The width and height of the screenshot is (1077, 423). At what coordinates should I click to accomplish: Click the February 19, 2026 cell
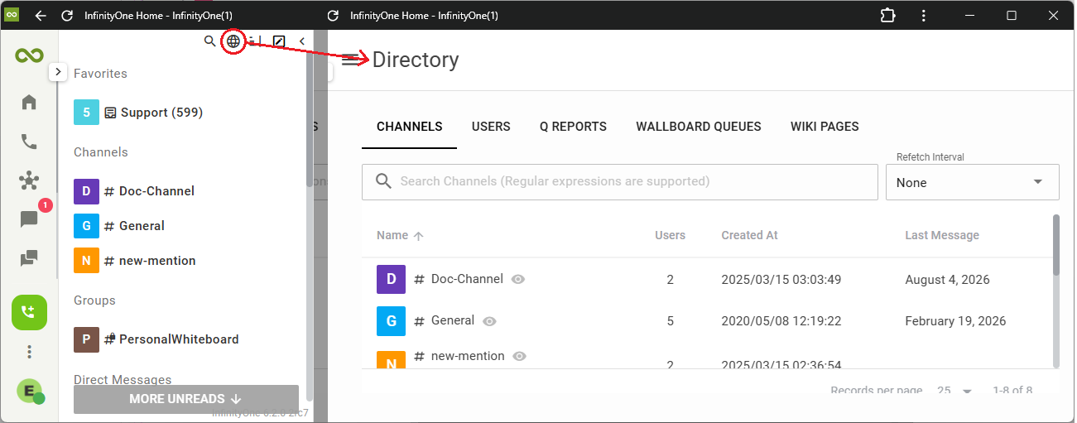click(955, 321)
